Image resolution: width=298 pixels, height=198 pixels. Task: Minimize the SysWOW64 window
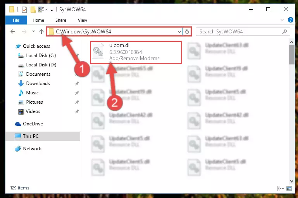[251, 9]
